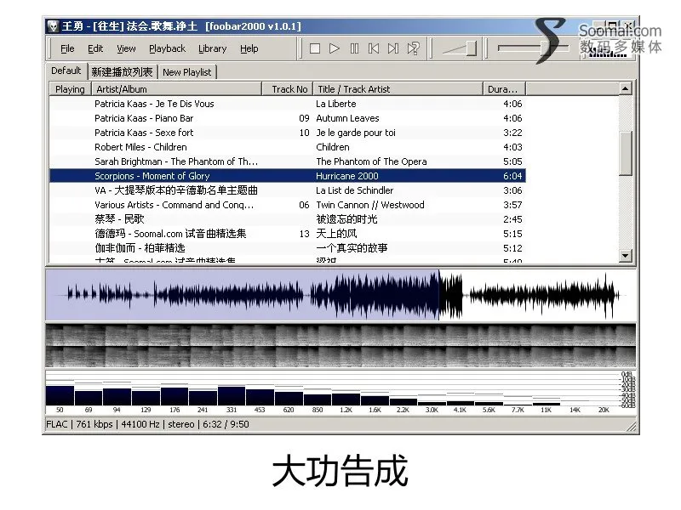Start playback with the Play button
The image size is (681, 510).
(334, 48)
